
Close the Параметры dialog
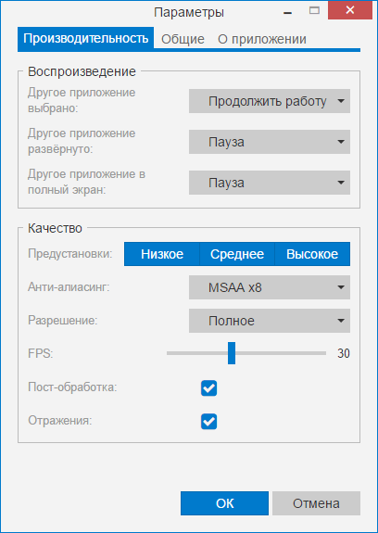pos(350,10)
